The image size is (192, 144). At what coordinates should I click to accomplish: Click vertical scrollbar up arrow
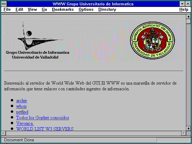(188, 17)
